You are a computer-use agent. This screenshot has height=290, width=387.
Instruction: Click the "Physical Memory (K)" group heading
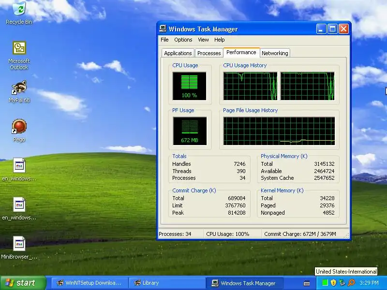(284, 156)
